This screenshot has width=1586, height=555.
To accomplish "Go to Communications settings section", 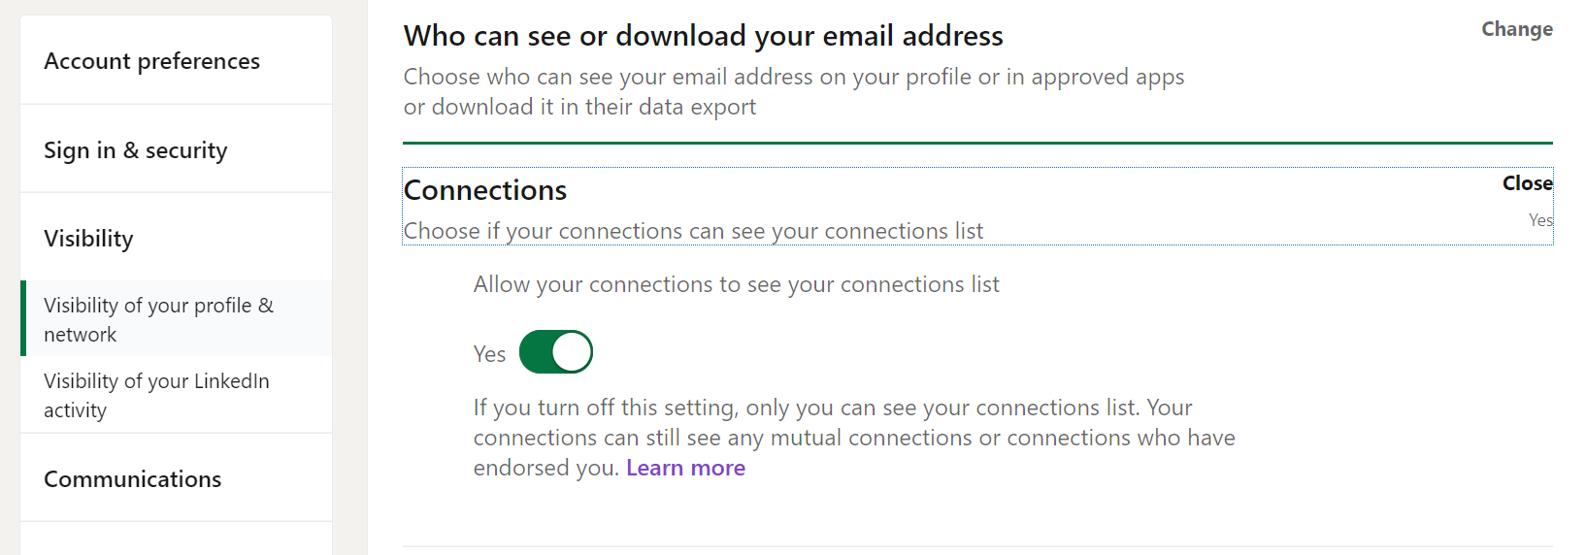I will pos(132,479).
